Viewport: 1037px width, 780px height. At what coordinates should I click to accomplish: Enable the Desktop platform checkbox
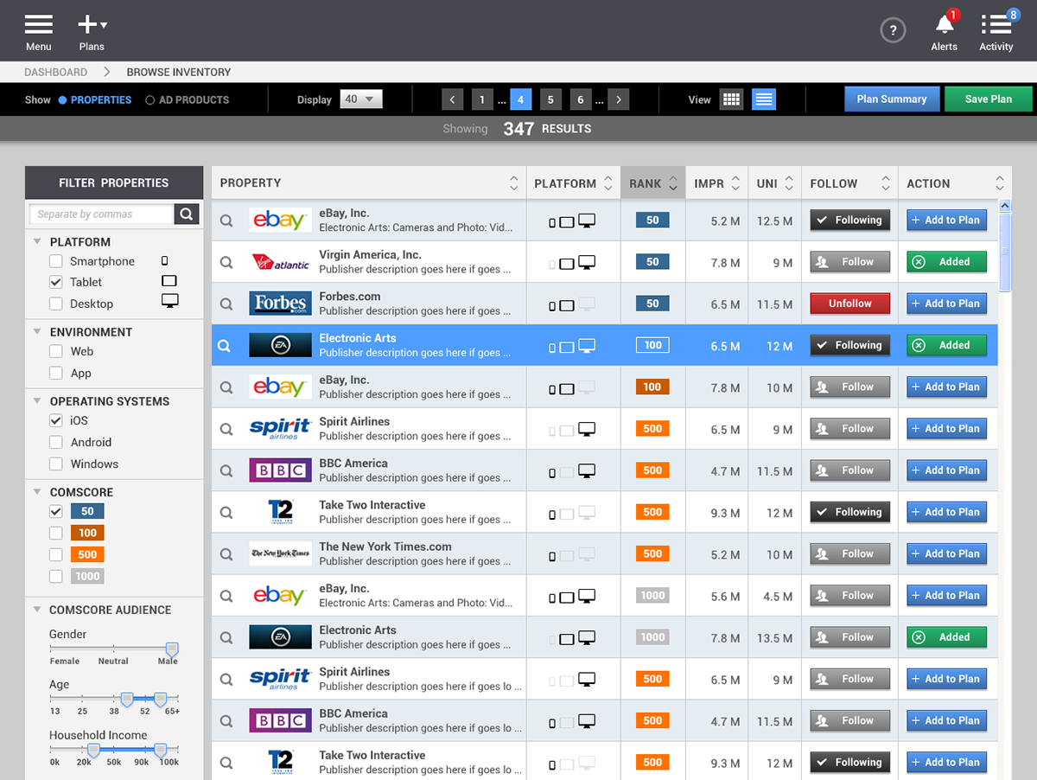[56, 304]
